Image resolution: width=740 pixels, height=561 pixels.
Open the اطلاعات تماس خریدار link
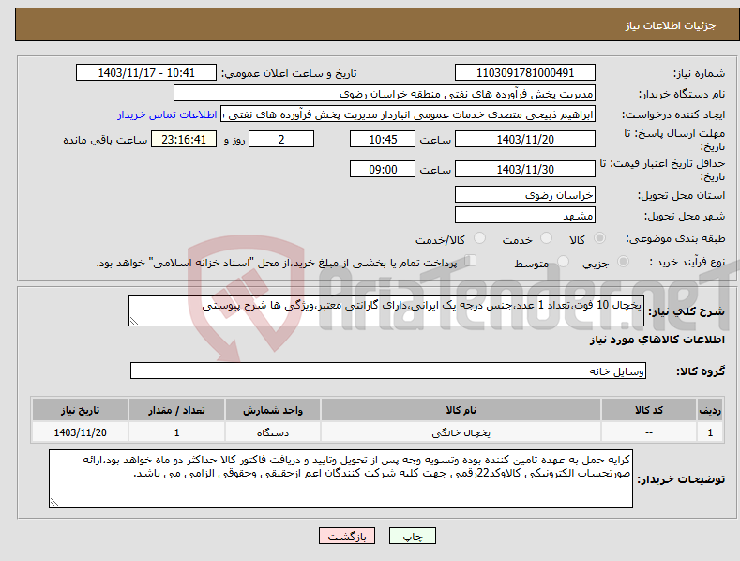(x=167, y=114)
